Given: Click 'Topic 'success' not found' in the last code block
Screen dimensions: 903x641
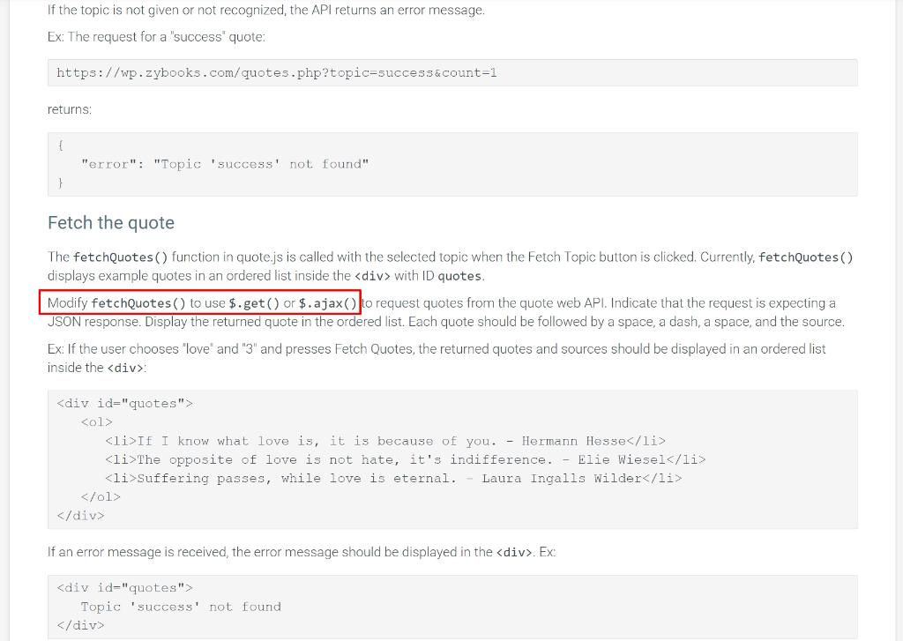Looking at the screenshot, I should click(x=181, y=607).
